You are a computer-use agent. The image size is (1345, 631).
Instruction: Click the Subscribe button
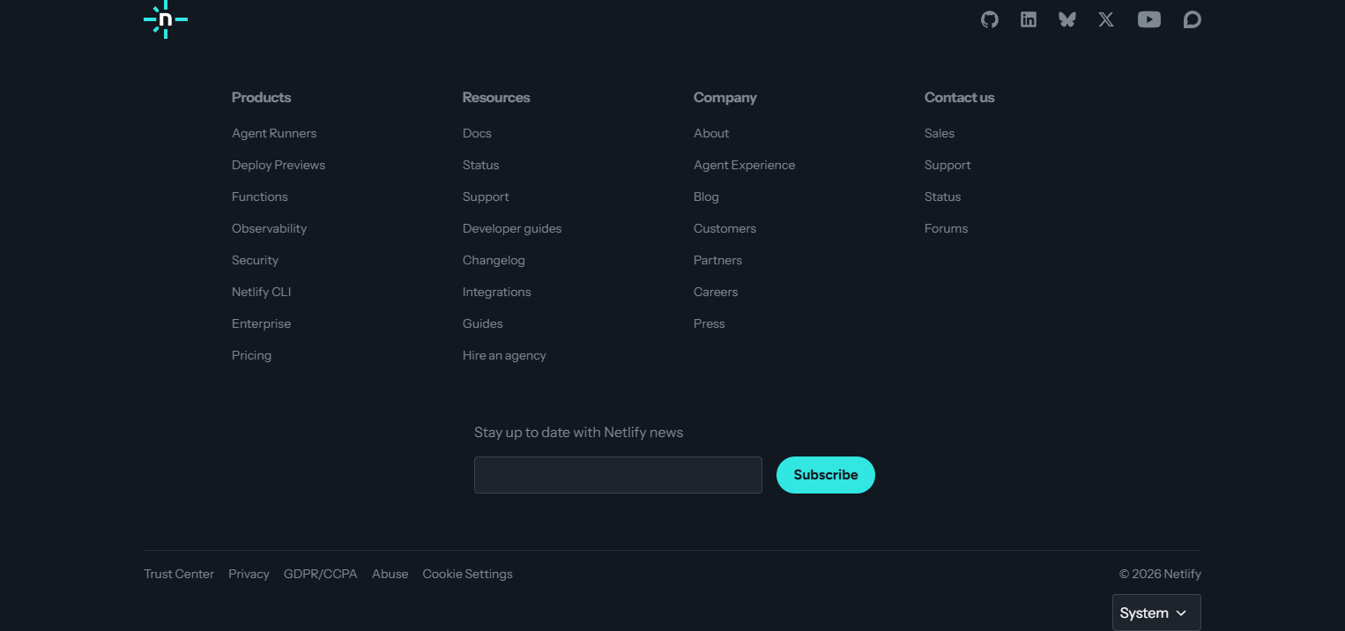tap(826, 475)
